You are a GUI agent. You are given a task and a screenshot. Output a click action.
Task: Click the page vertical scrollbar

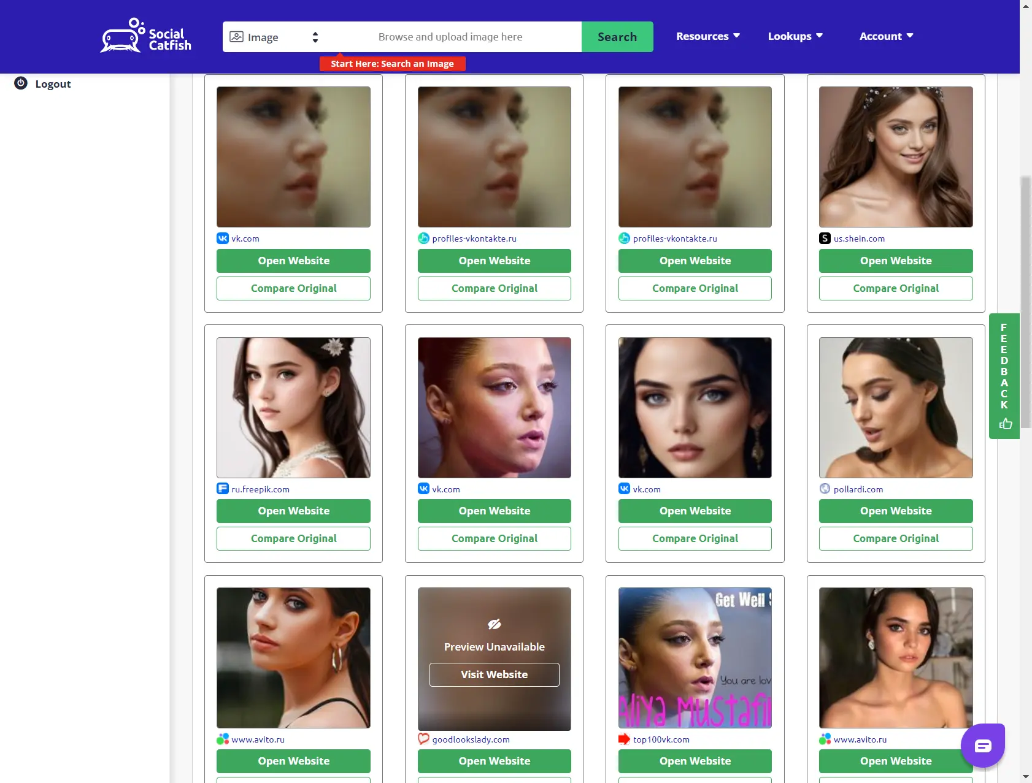click(1025, 307)
